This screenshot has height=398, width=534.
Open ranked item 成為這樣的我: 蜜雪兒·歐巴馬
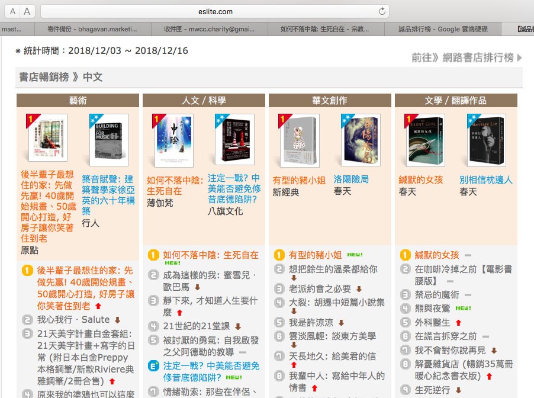point(209,281)
